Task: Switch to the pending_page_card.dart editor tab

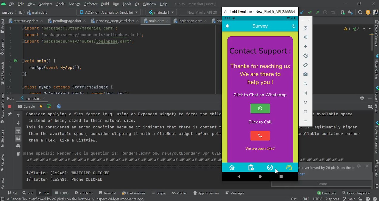Action: coord(115,21)
